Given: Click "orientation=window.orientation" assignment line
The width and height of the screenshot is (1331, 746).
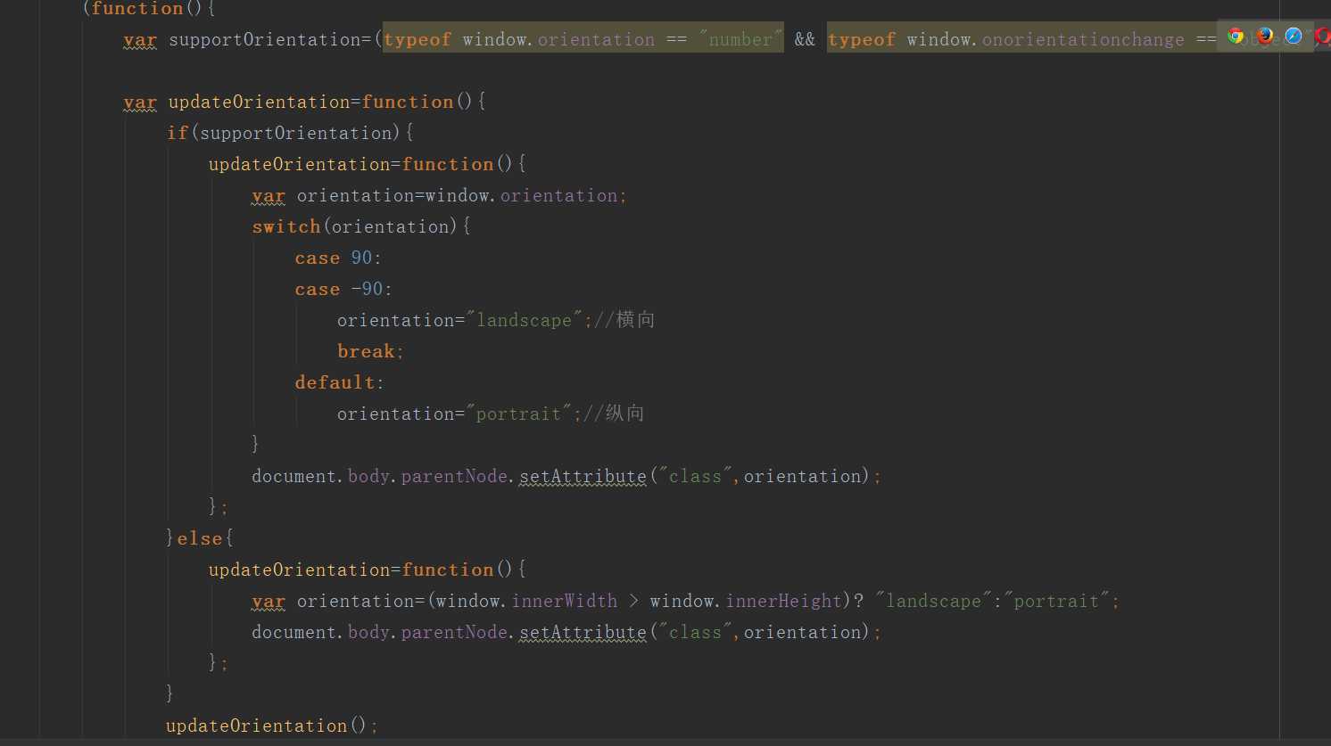Looking at the screenshot, I should (x=439, y=195).
